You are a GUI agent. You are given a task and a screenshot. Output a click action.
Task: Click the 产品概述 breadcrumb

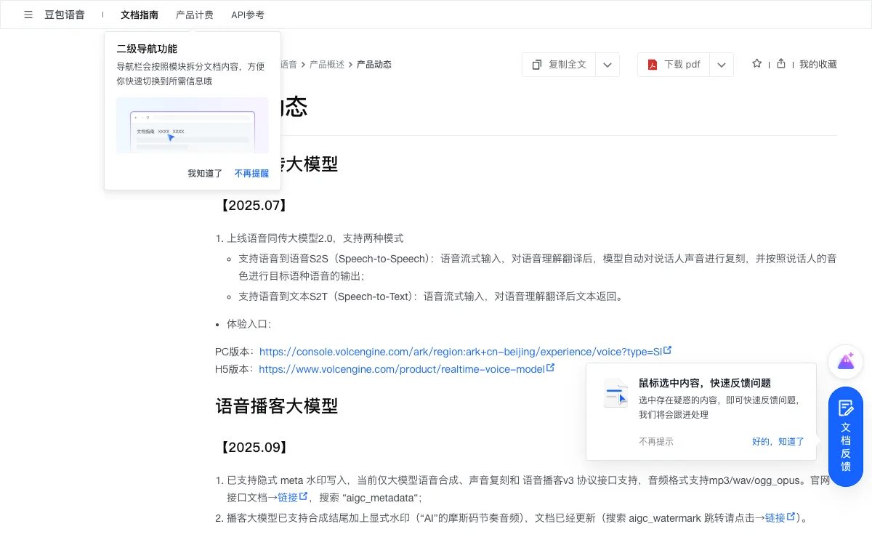[327, 65]
